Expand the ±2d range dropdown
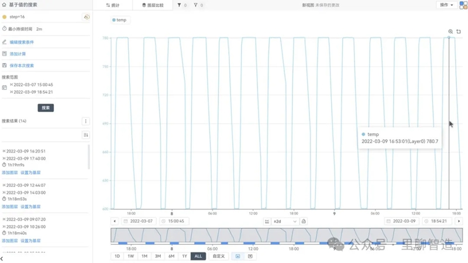Image resolution: width=468 pixels, height=263 pixels. point(285,222)
